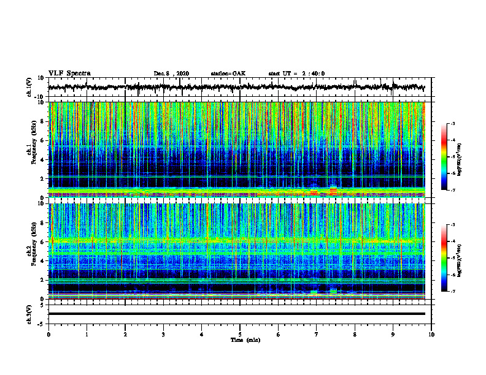Click the ch.1 spectrogram color scale bar

click(x=444, y=157)
